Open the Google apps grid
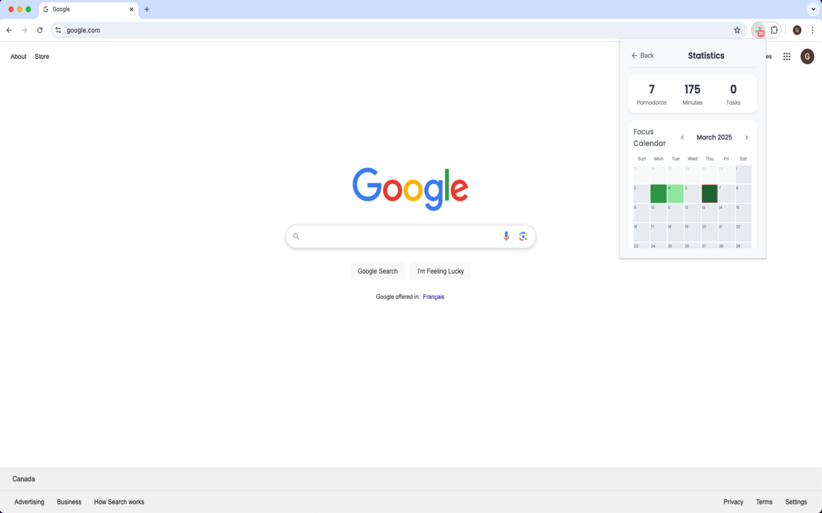The image size is (822, 513). (x=786, y=56)
